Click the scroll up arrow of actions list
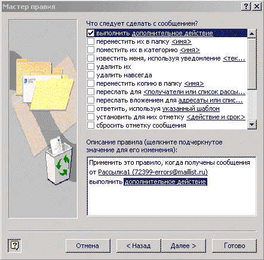Image resolution: width=264 pixels, height=260 pixels. pyautogui.click(x=252, y=34)
